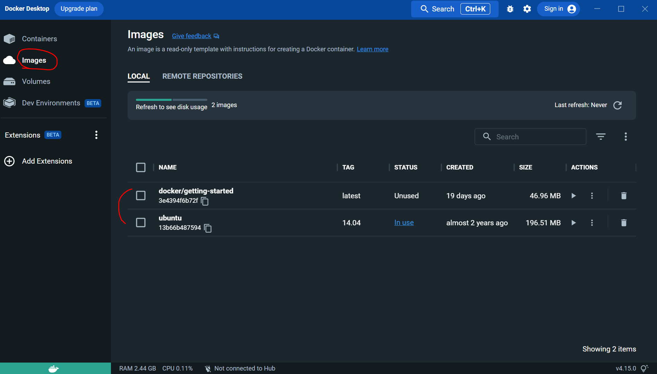
Task: Click the RAM 2.44 GB status entry
Action: (138, 368)
